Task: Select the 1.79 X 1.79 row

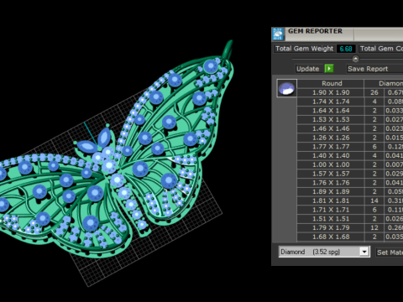Action: tap(350, 227)
